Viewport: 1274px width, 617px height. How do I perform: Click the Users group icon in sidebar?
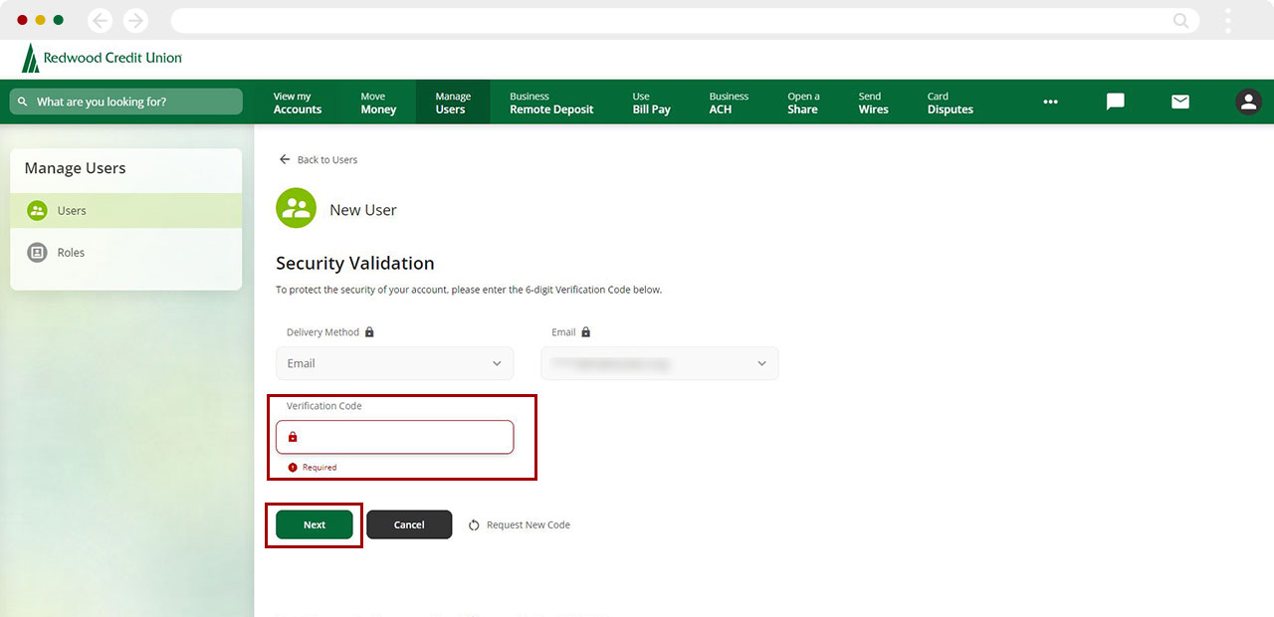pyautogui.click(x=37, y=210)
